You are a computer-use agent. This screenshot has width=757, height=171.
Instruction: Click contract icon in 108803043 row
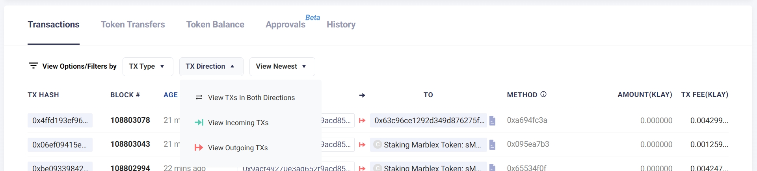(x=492, y=145)
